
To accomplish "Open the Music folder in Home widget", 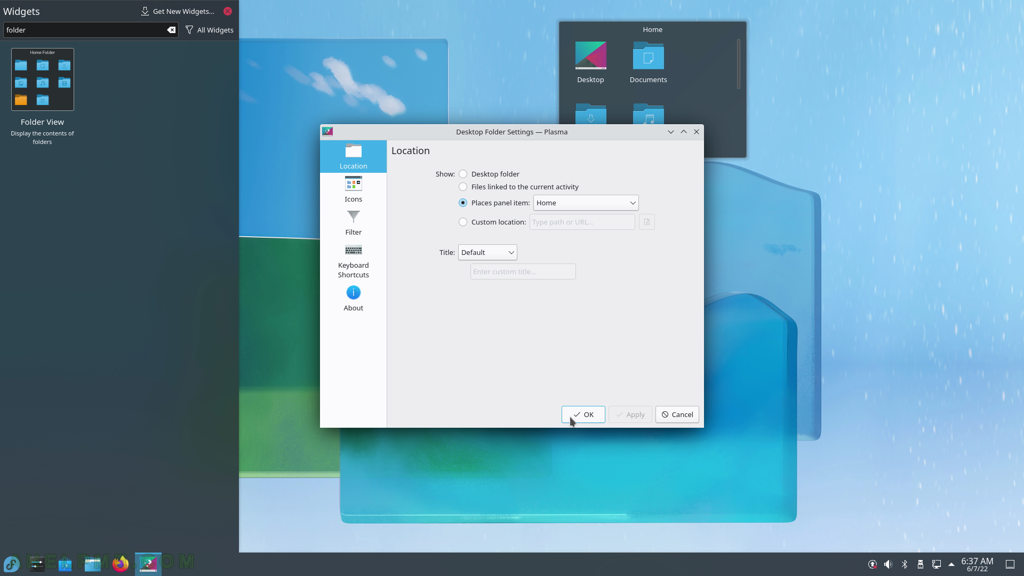I will (649, 114).
